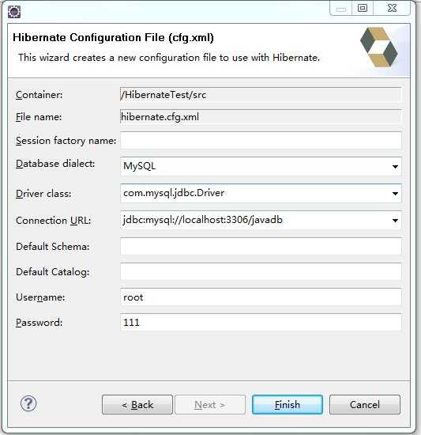Viewport: 421px width, 435px height.
Task: Click the Username: label
Action: click(x=40, y=297)
